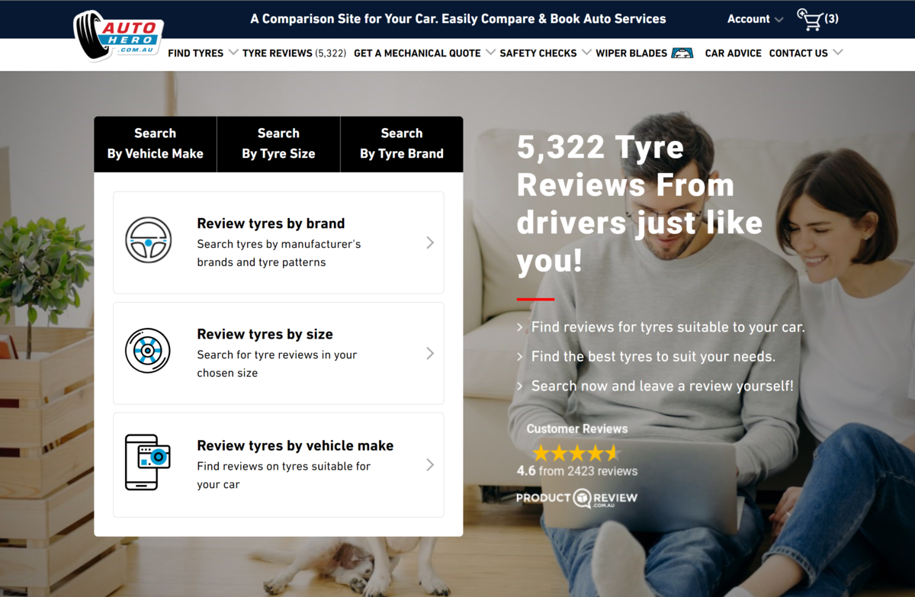Screen dimensions: 915x597
Task: Click the Review tyres by size heading
Action: 265,334
